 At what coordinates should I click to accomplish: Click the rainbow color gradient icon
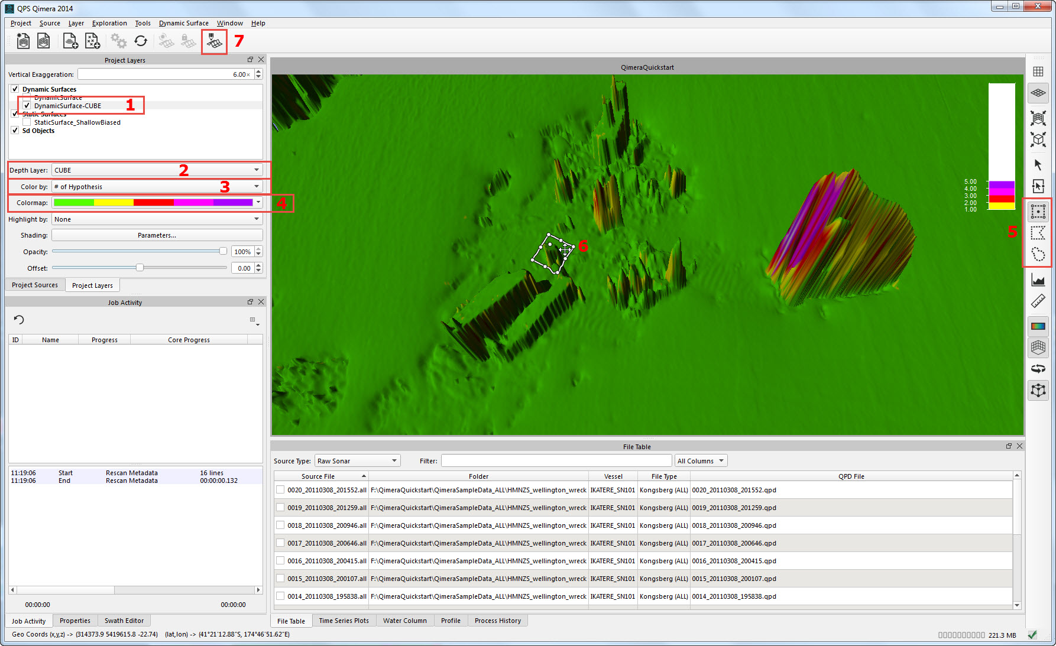click(1038, 326)
